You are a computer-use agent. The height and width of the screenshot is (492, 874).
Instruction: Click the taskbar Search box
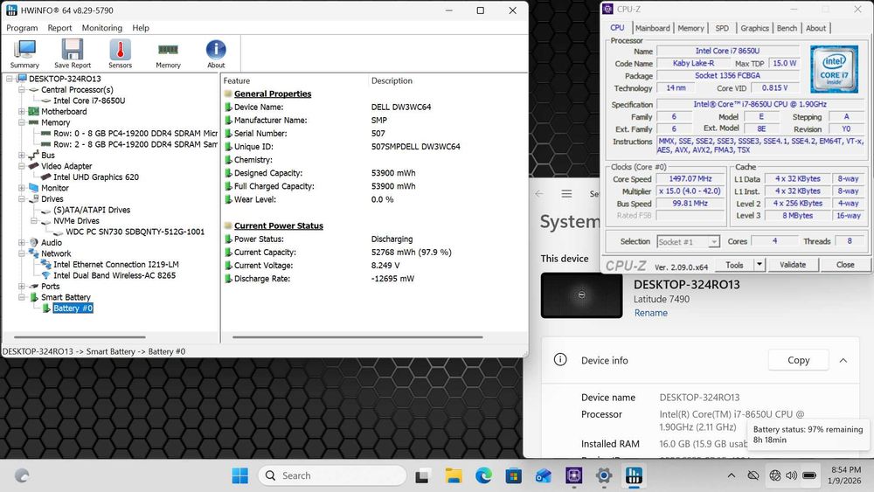tap(332, 476)
